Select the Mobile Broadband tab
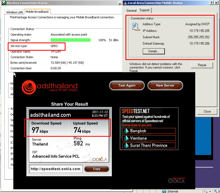 click(37, 12)
